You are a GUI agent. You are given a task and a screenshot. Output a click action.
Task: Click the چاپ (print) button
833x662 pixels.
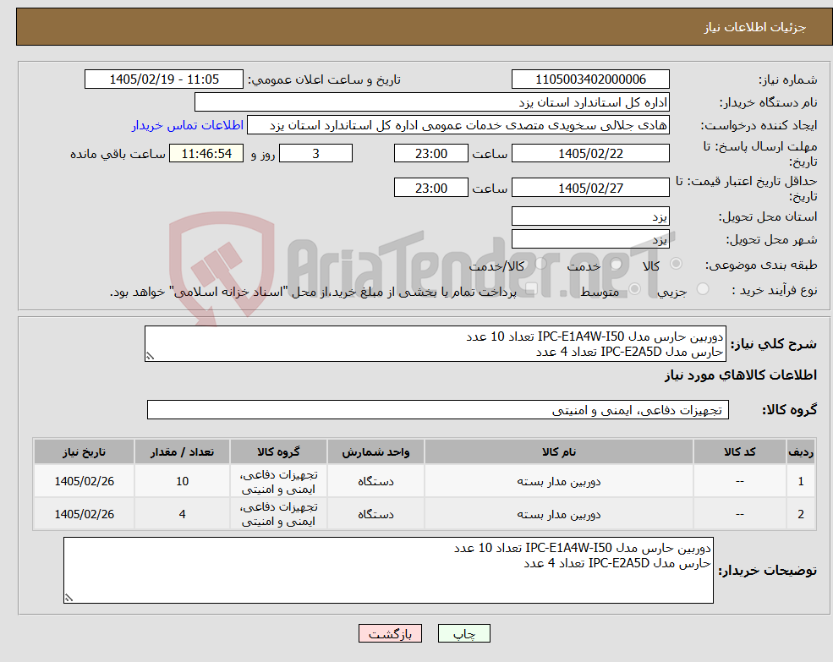[463, 633]
